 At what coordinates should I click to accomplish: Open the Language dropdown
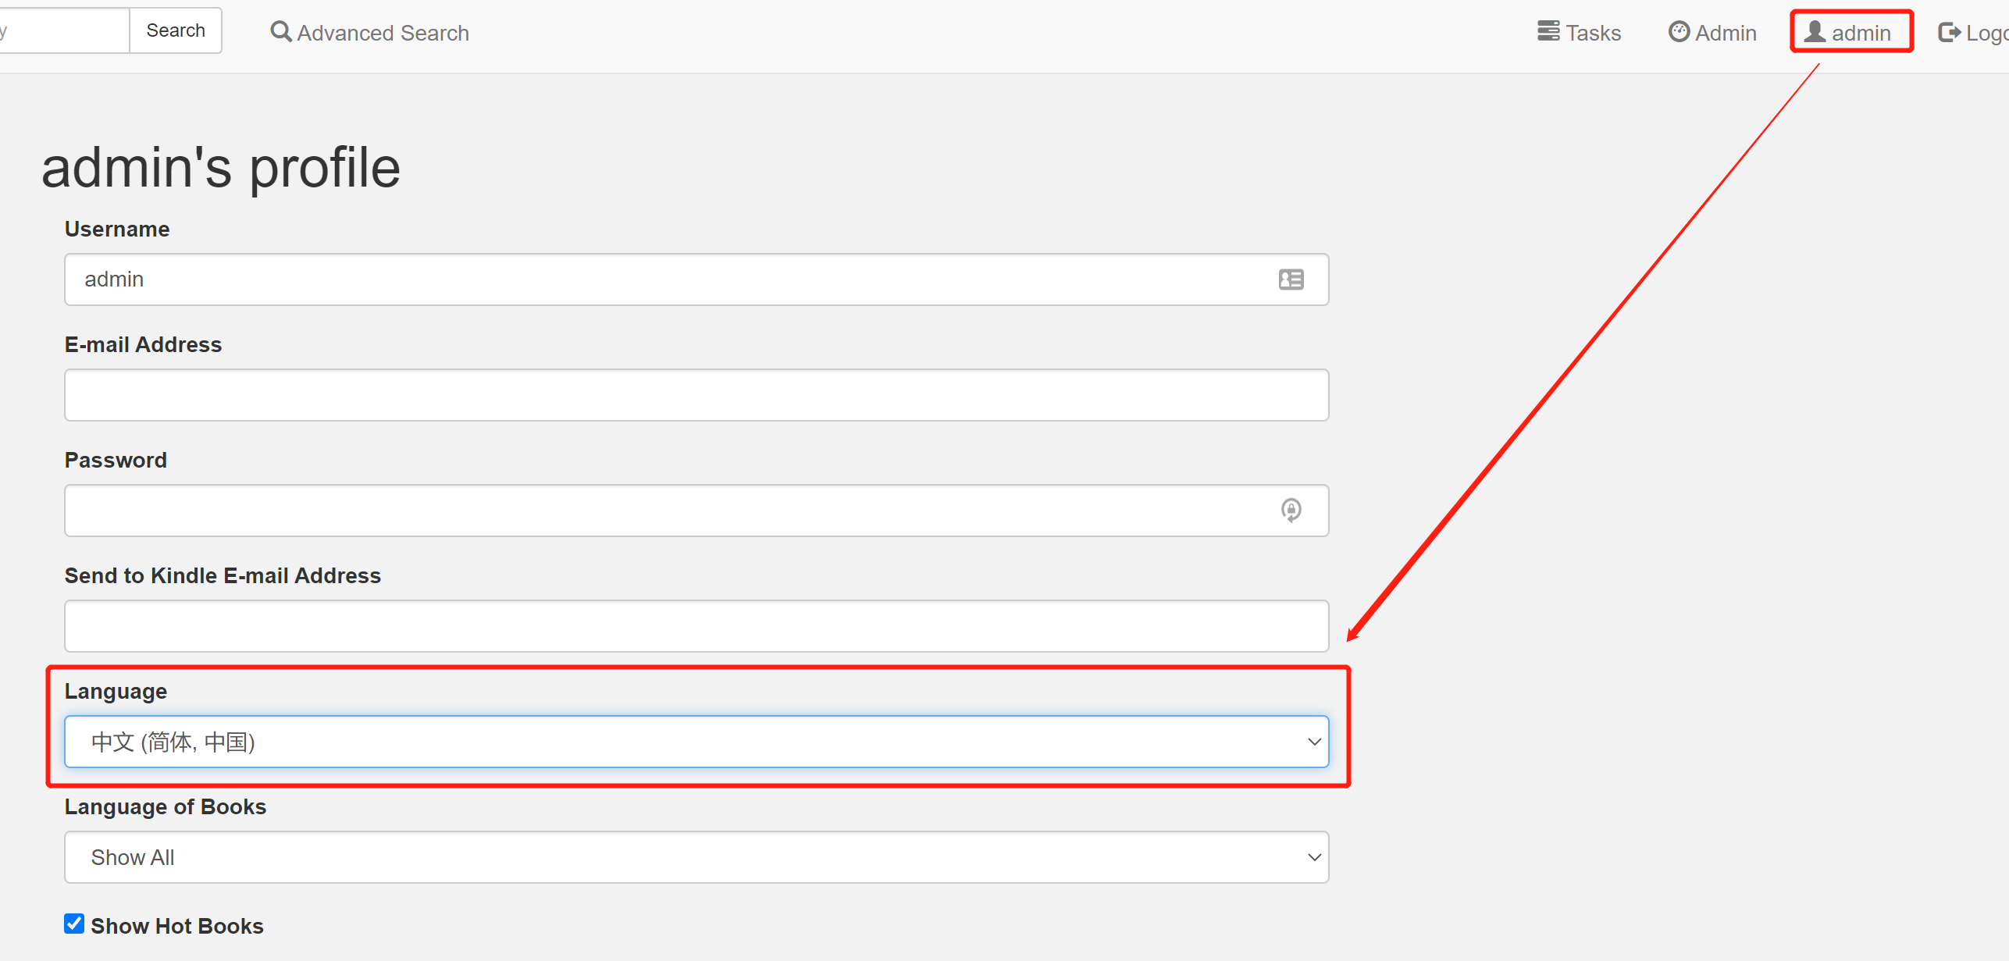pos(696,742)
